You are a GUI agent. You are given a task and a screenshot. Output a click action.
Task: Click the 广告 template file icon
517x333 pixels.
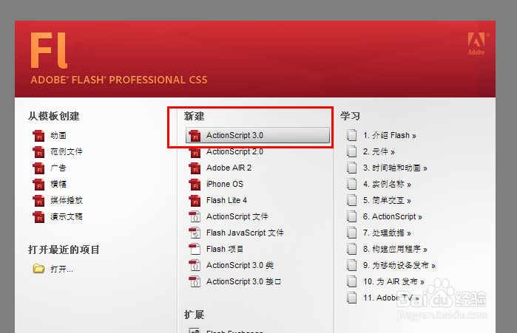(x=38, y=168)
